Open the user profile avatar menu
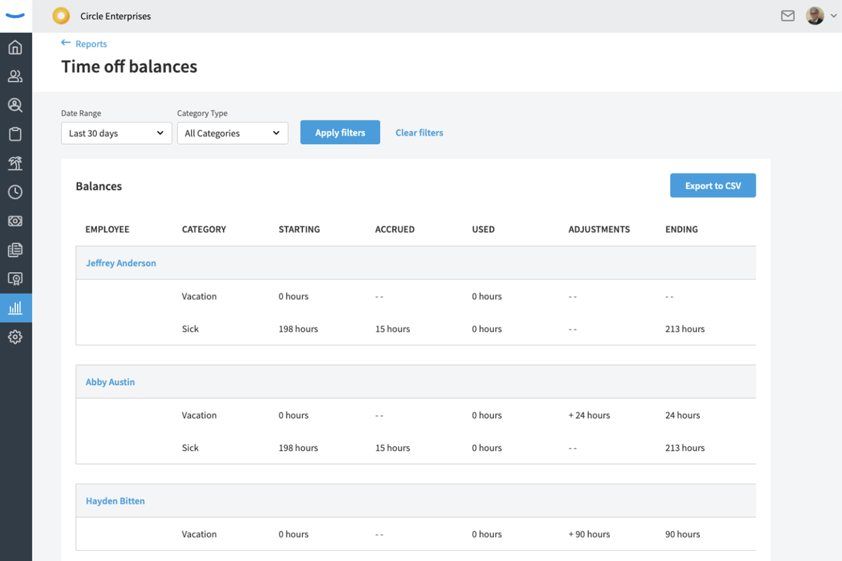 pyautogui.click(x=820, y=16)
